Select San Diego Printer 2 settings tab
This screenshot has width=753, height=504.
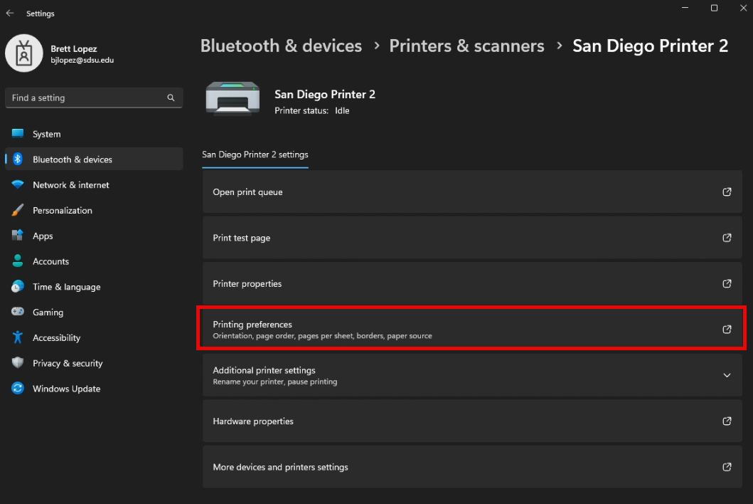pos(255,154)
